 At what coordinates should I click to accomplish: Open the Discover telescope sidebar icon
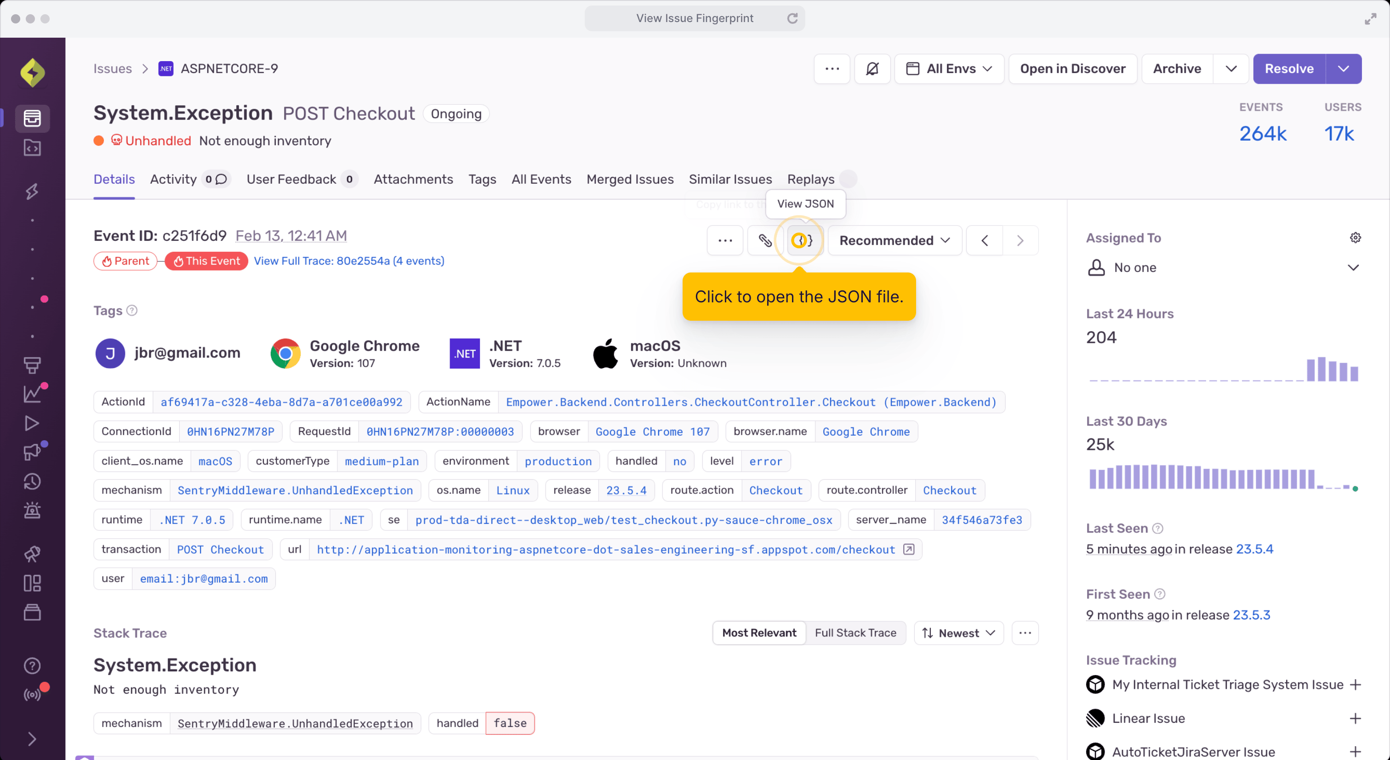(32, 554)
